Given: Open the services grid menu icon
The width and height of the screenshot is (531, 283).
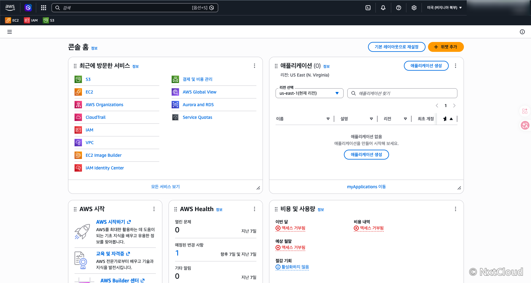Looking at the screenshot, I should click(44, 8).
